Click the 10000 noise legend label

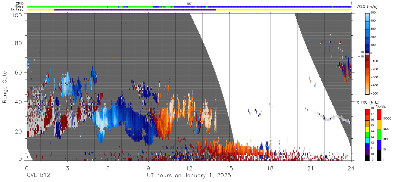[387, 119]
